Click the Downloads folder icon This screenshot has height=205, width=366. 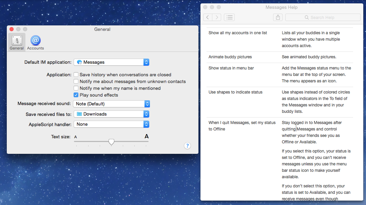coord(79,114)
